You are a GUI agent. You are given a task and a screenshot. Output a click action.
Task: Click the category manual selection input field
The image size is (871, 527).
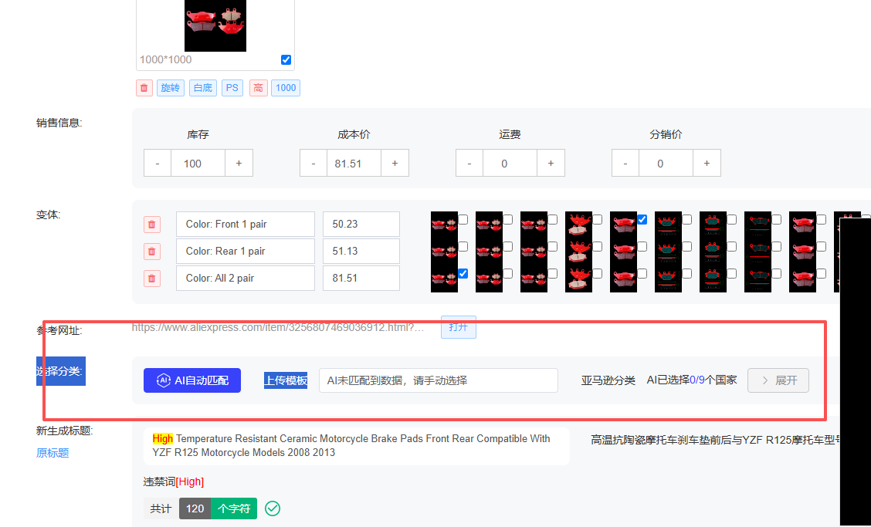tap(438, 380)
